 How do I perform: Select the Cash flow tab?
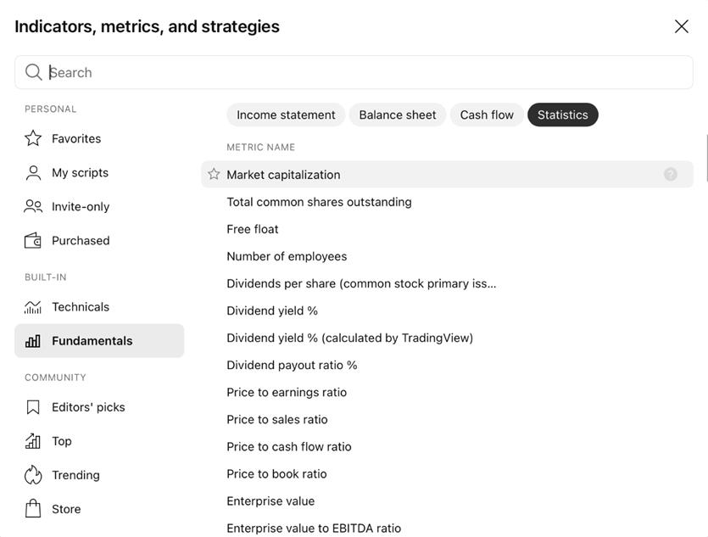(x=487, y=115)
